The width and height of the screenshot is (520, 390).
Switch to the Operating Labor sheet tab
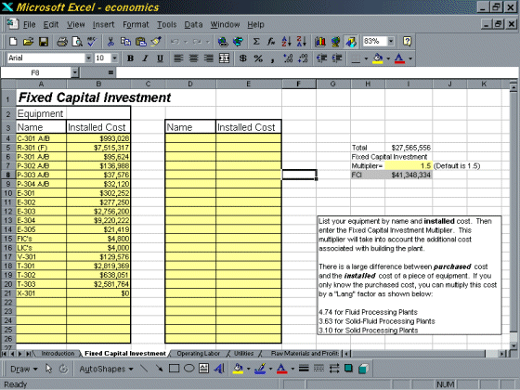click(x=198, y=354)
